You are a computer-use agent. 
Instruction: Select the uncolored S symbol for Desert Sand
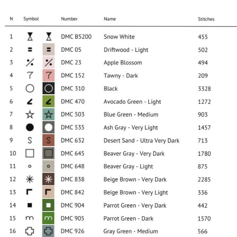[x=30, y=140]
